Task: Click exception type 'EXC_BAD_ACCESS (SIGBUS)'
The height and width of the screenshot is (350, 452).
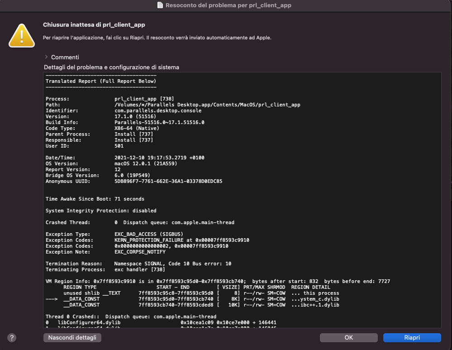Action: click(x=149, y=234)
